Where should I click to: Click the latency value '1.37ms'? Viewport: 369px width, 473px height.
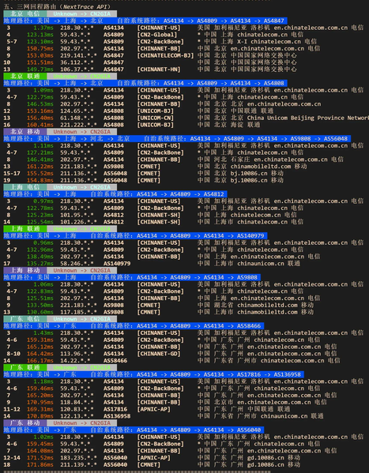(43, 28)
